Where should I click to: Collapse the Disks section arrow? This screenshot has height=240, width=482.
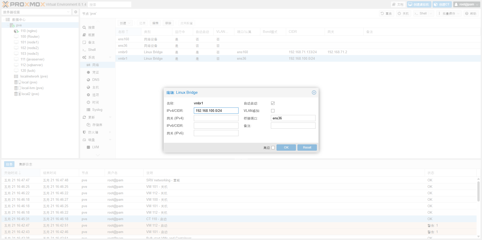pos(110,140)
